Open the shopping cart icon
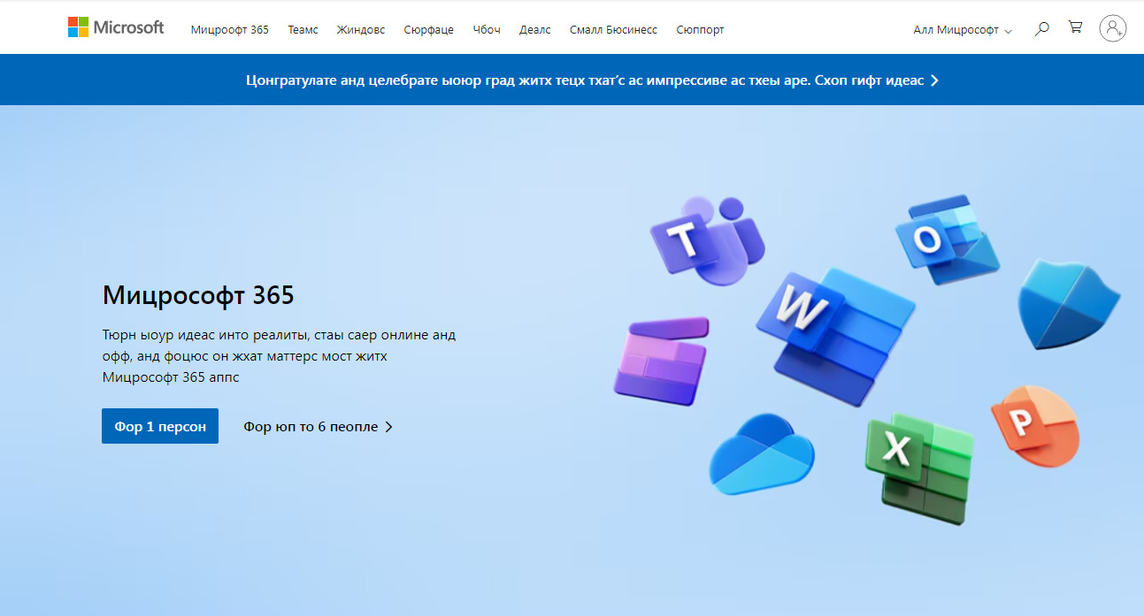The width and height of the screenshot is (1144, 616). [x=1075, y=27]
